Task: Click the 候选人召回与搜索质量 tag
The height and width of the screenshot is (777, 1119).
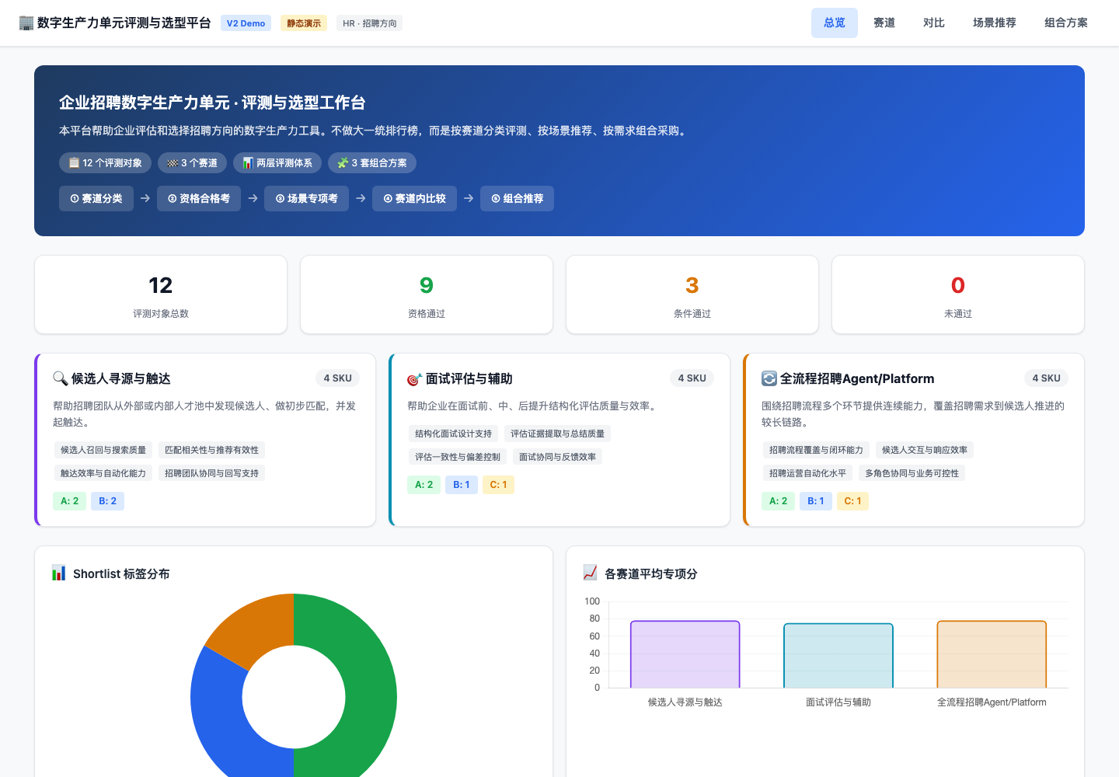Action: (103, 450)
